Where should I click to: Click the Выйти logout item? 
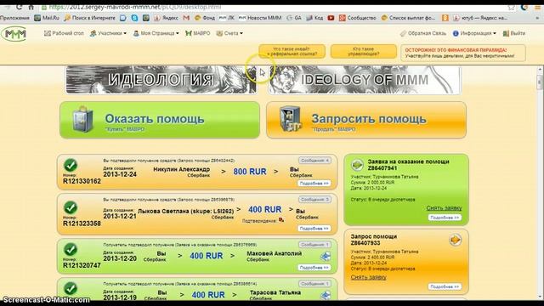click(x=514, y=33)
